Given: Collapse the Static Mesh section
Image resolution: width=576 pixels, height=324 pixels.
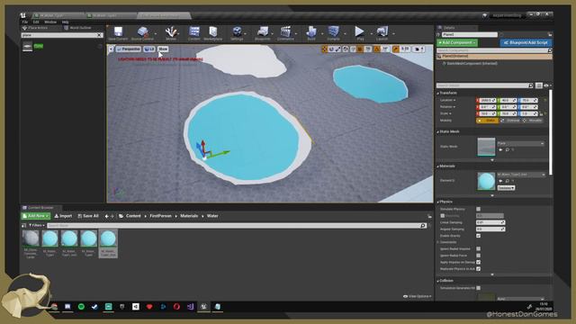Looking at the screenshot, I should click(438, 131).
